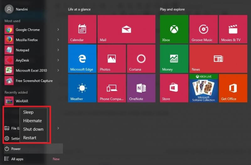Open the Movies & TV tile

pos(233,29)
